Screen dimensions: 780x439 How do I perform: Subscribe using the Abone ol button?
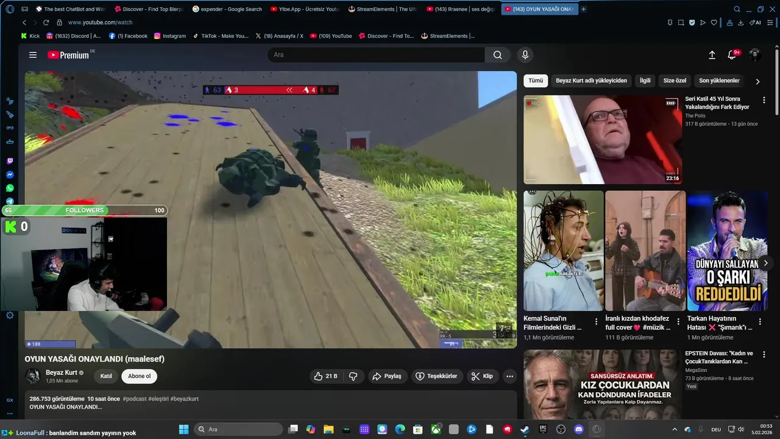(x=139, y=376)
